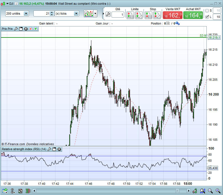
Task: Click the auto-fit zoom magnifier icon
Action: click(203, 191)
